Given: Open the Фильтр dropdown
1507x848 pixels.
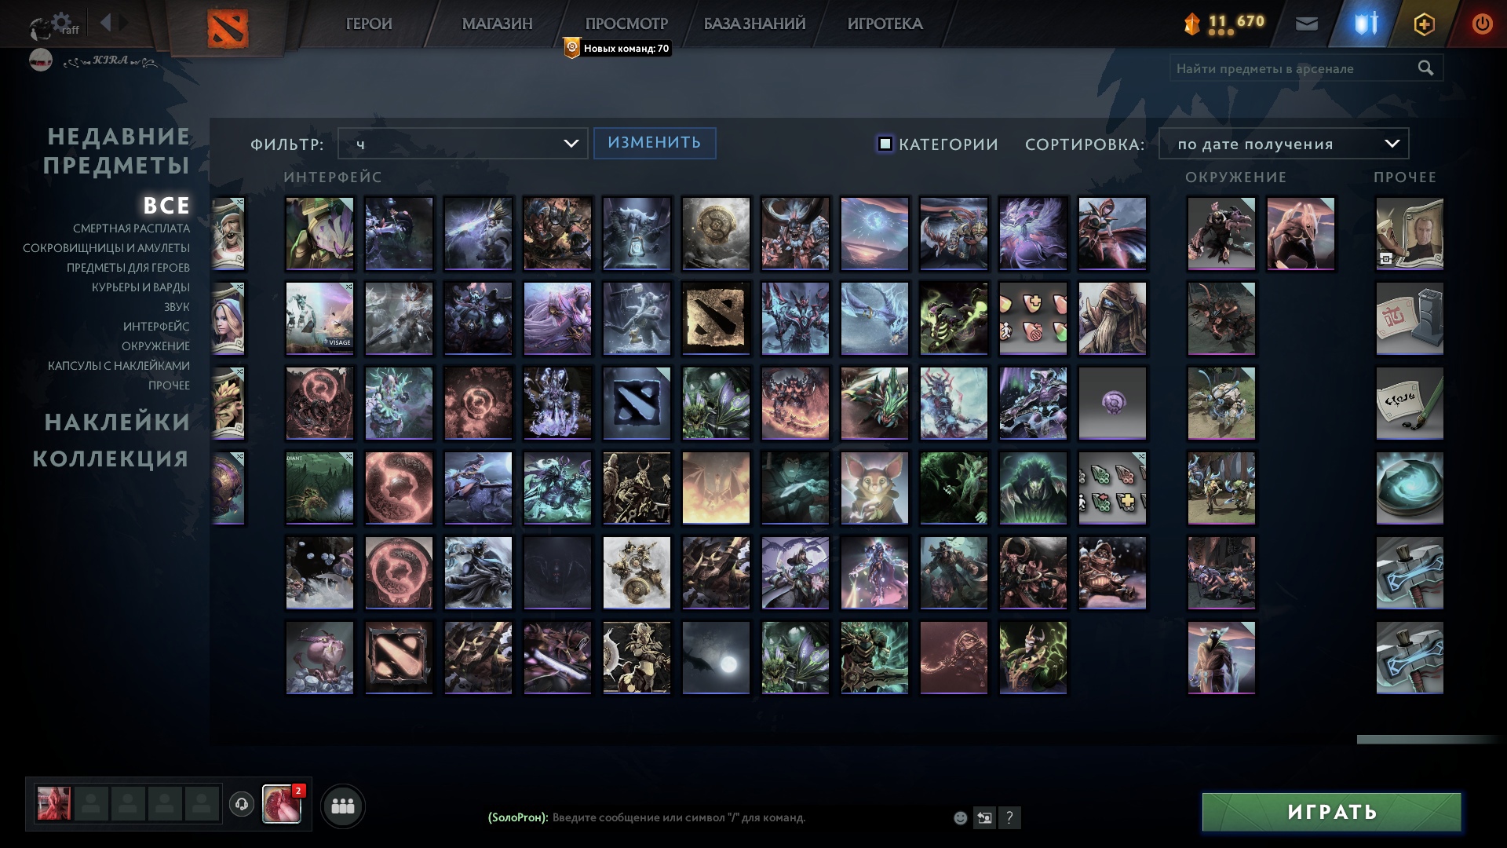Looking at the screenshot, I should coord(462,144).
